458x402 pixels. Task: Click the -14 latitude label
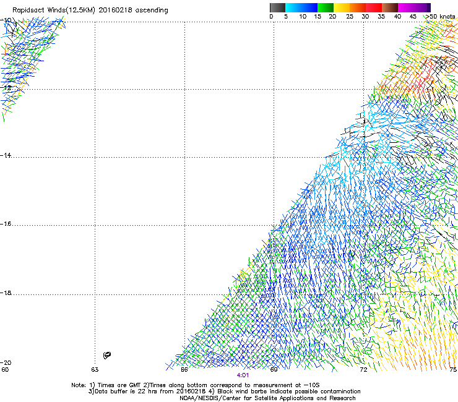pyautogui.click(x=6, y=155)
